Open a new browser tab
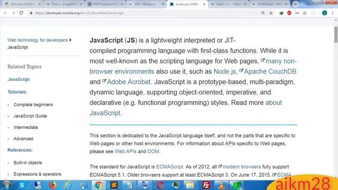 [x=296, y=4]
